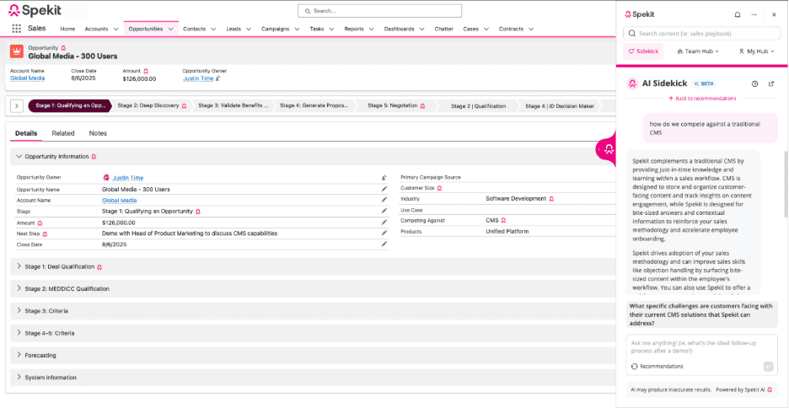The width and height of the screenshot is (789, 408).
Task: Close the Spekit side panel
Action: pos(774,14)
